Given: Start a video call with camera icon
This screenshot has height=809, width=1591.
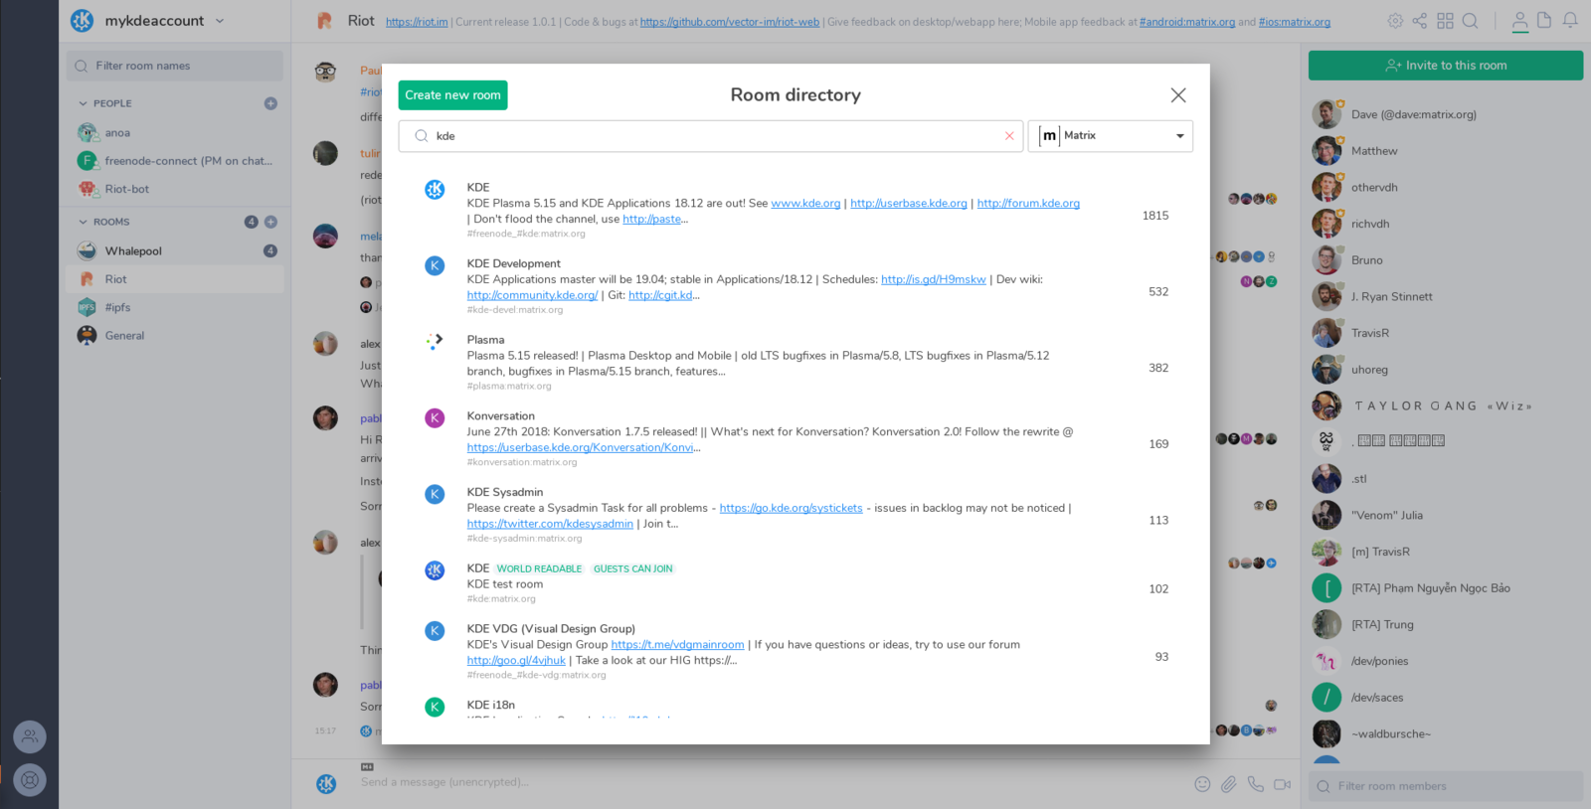Looking at the screenshot, I should click(1283, 784).
